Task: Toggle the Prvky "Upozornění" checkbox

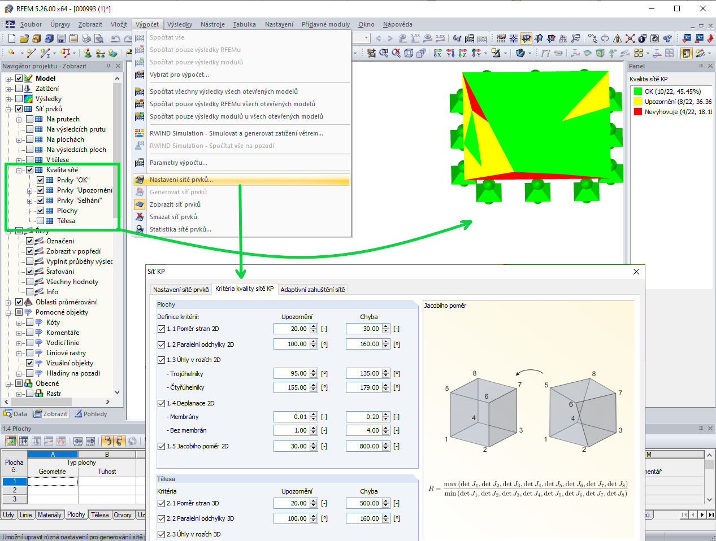Action: click(x=41, y=190)
